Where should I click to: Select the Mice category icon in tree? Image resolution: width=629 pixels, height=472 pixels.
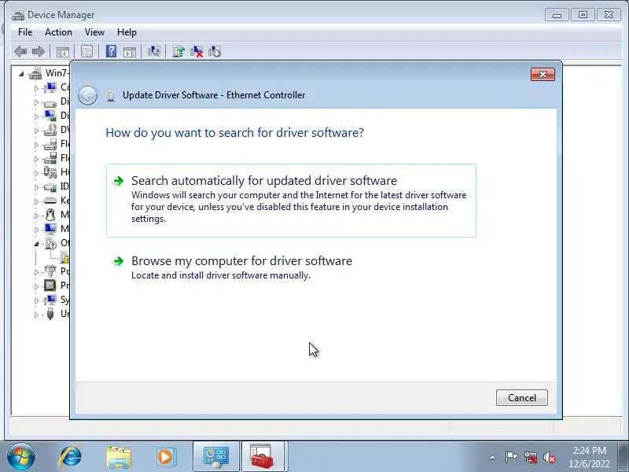pos(50,215)
